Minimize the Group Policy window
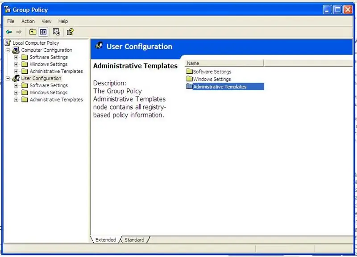The height and width of the screenshot is (257, 357). [x=327, y=9]
